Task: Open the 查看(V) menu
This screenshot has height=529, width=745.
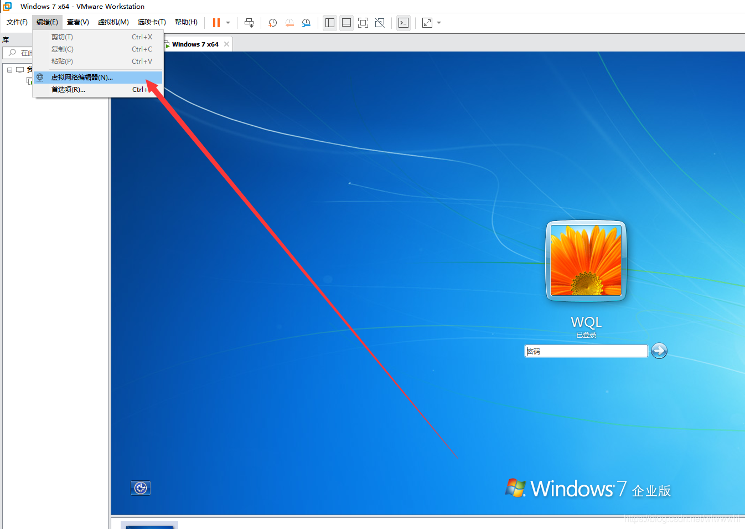Action: pos(78,22)
